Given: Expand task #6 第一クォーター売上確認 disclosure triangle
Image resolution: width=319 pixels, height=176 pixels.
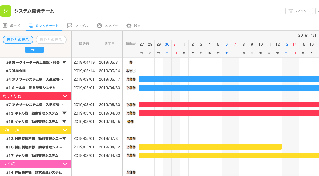Looking at the screenshot, I should (65, 62).
